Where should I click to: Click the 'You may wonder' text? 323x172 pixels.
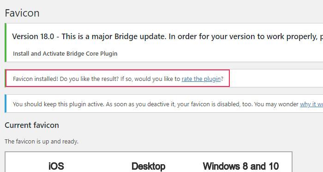click(x=276, y=104)
